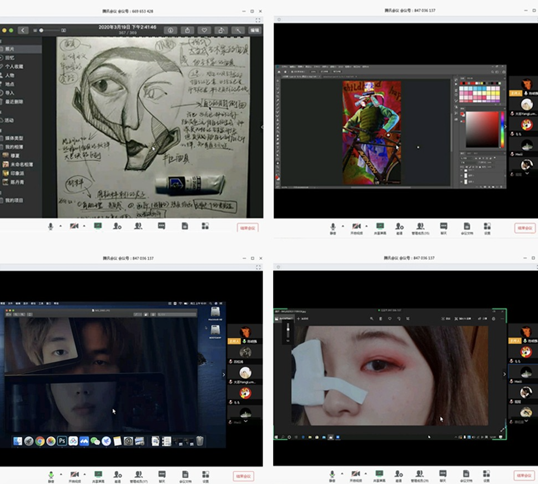
Task: Go back in Photos app showing sketch
Action: [23, 30]
